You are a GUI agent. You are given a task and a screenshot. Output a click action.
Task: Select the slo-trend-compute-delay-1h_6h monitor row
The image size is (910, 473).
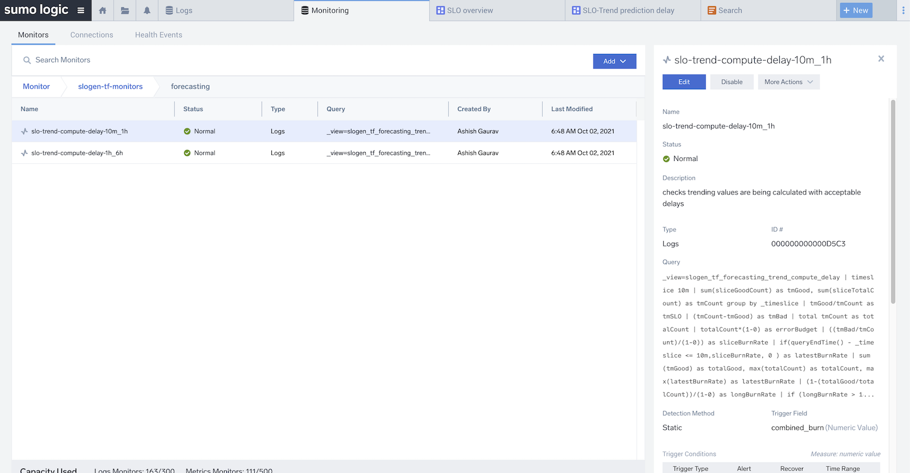(x=324, y=153)
